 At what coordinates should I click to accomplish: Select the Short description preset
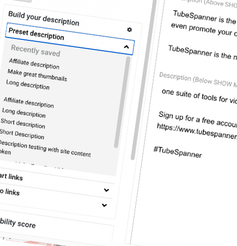click(x=23, y=124)
